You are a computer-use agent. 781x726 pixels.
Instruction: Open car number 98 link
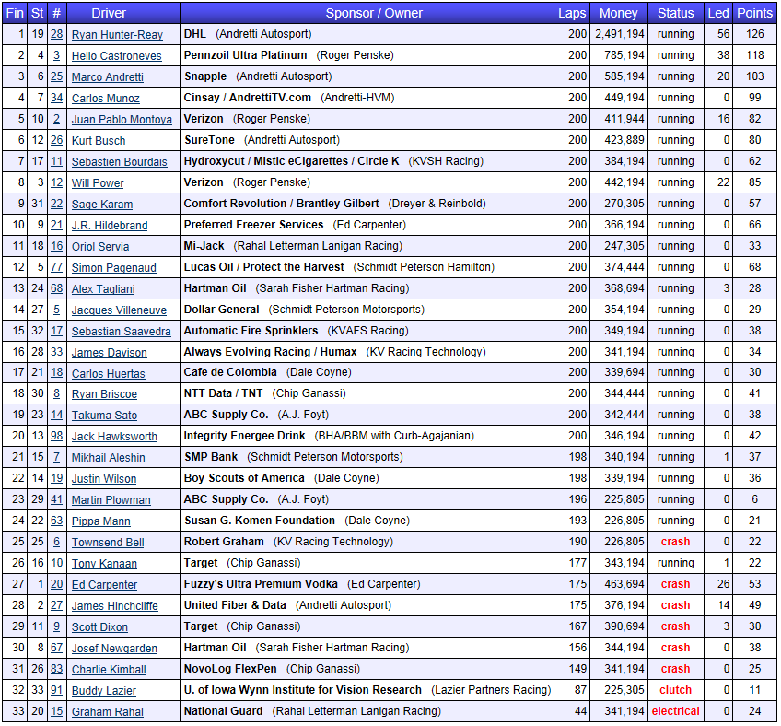(57, 437)
